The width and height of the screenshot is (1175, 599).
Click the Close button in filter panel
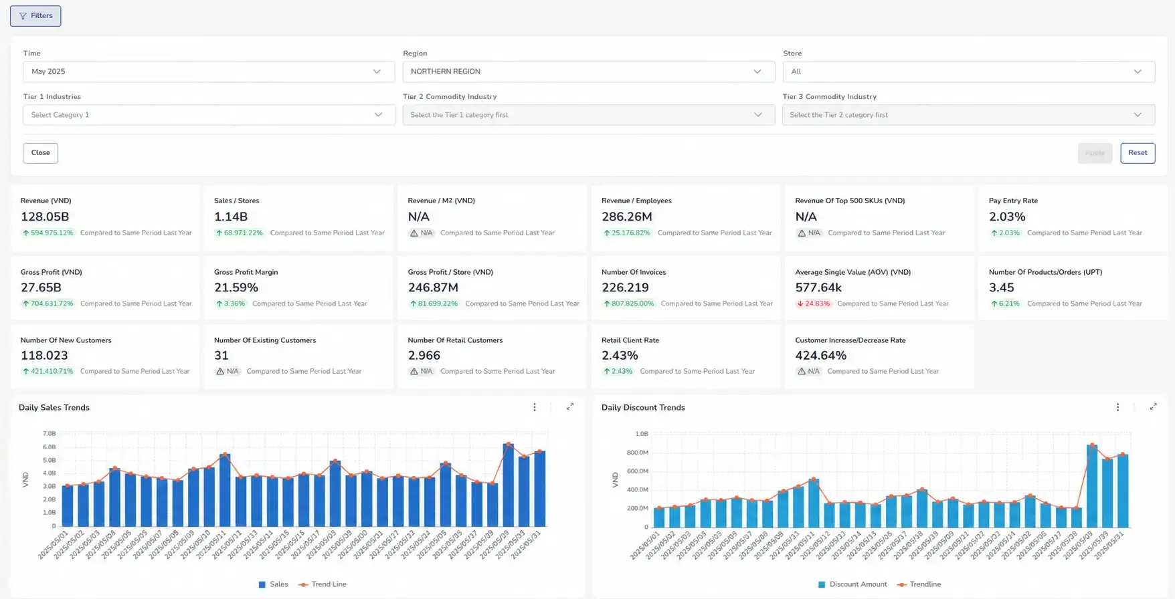pyautogui.click(x=40, y=153)
